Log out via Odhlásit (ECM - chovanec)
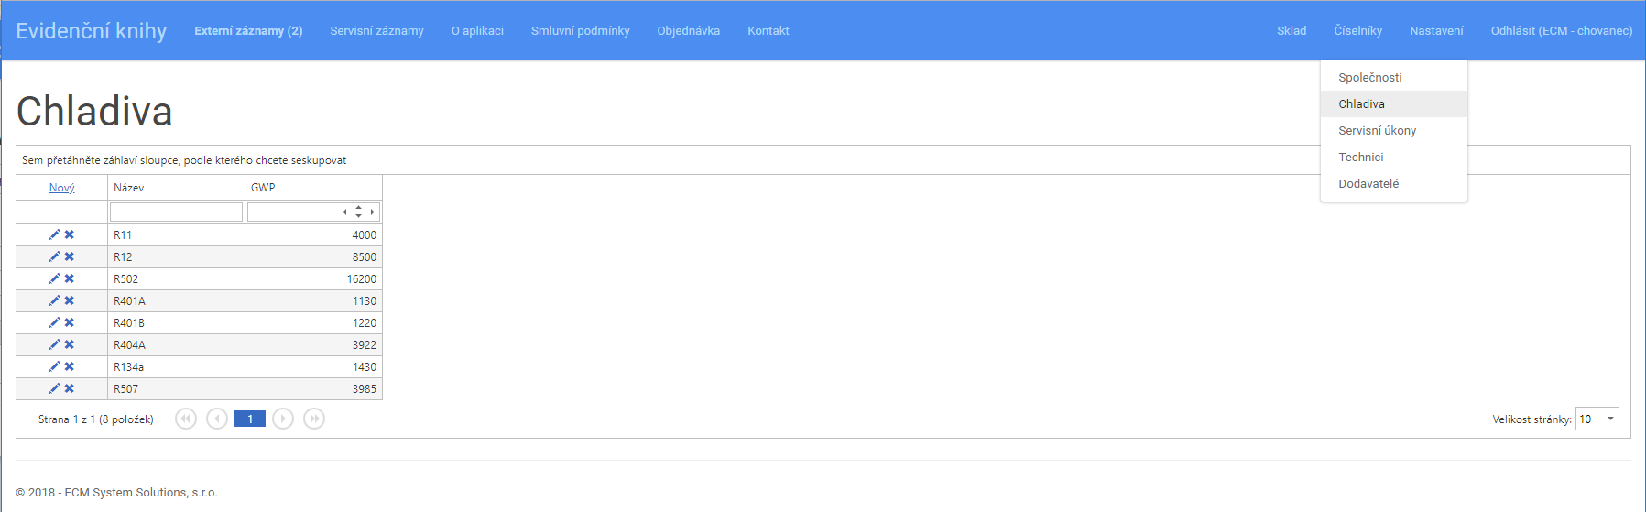This screenshot has width=1646, height=512. [x=1562, y=30]
